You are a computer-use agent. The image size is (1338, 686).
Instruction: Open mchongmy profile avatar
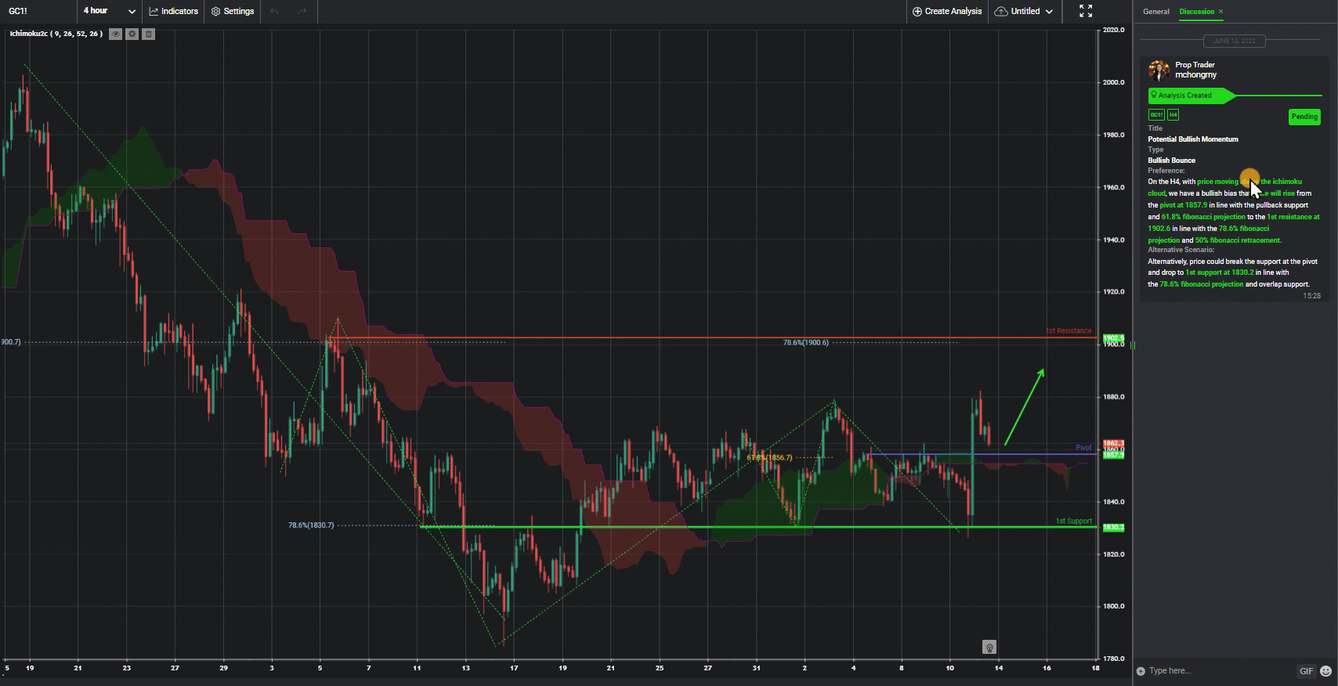(1159, 70)
